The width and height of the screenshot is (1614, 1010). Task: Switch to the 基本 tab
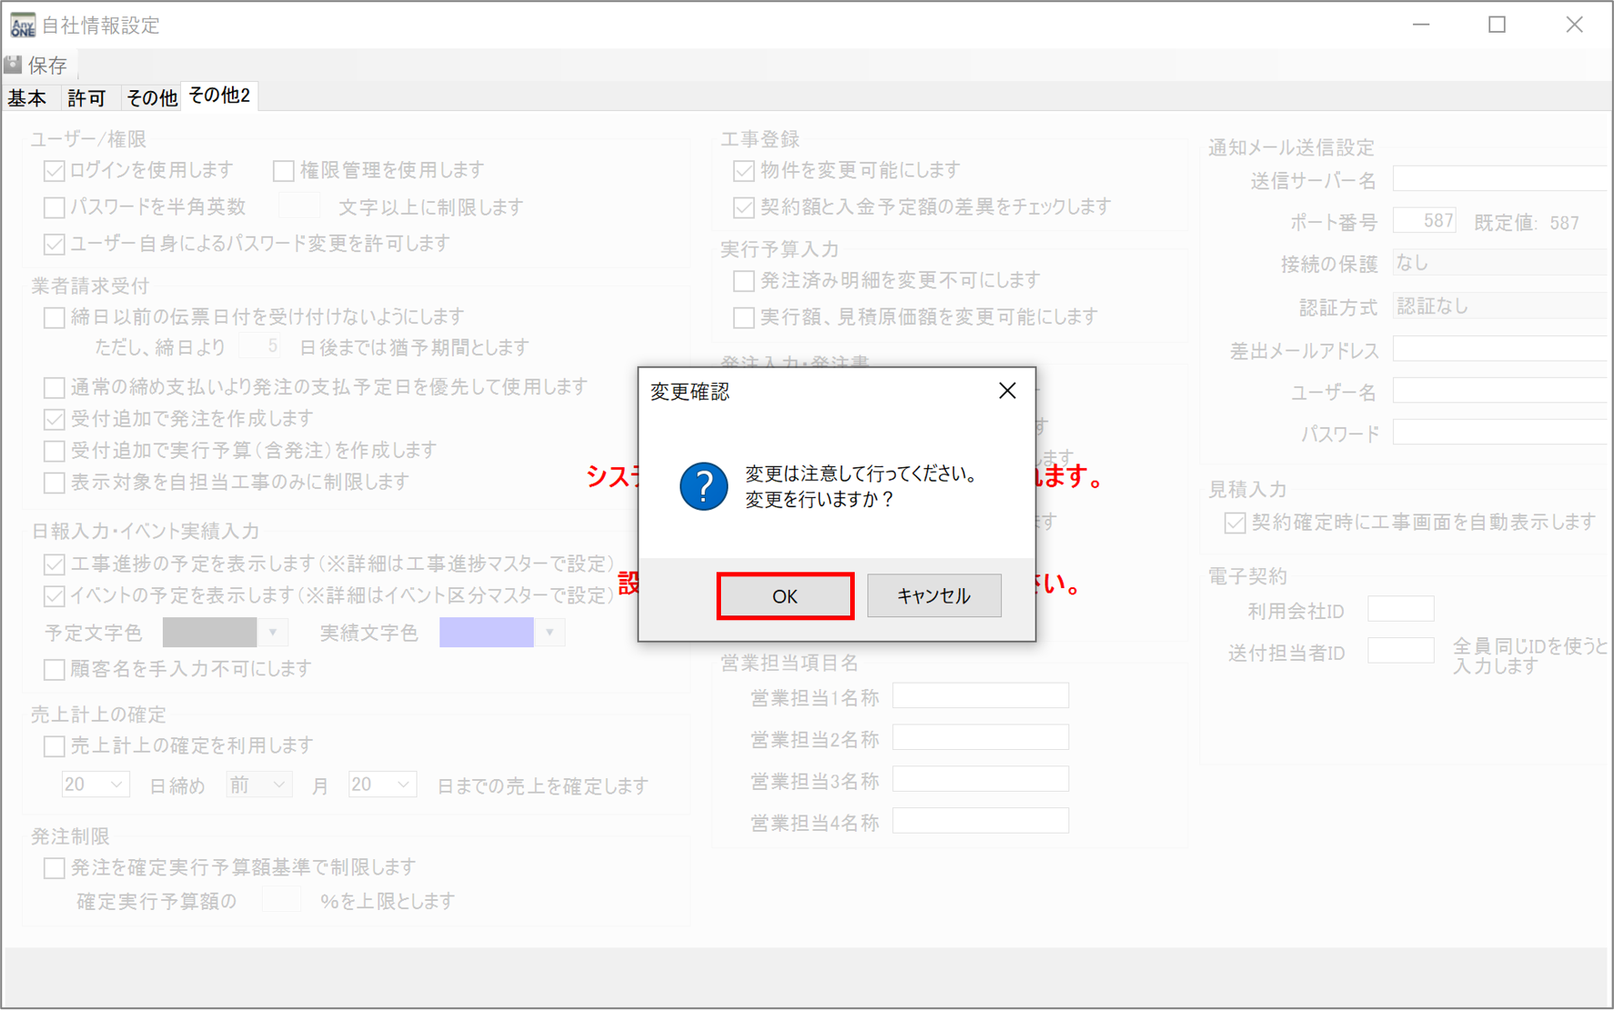click(27, 98)
